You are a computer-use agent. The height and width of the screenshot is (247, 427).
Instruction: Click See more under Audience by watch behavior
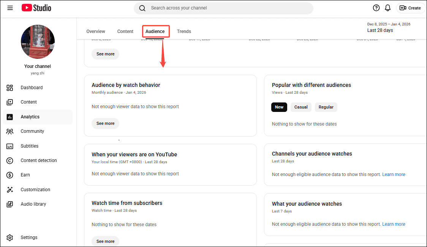click(x=105, y=123)
